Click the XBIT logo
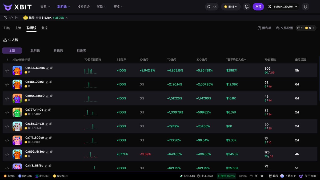Screen dimensions: 320x180 pyautogui.click(x=18, y=7)
